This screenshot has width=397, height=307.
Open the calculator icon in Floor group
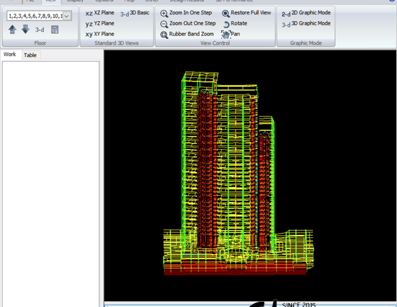pos(55,29)
